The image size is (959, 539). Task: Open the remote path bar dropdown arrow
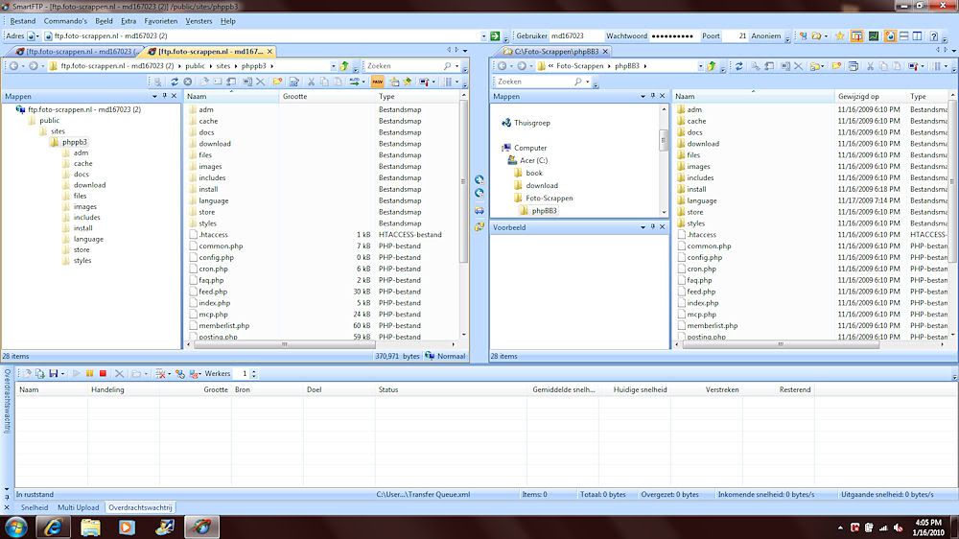pyautogui.click(x=334, y=66)
